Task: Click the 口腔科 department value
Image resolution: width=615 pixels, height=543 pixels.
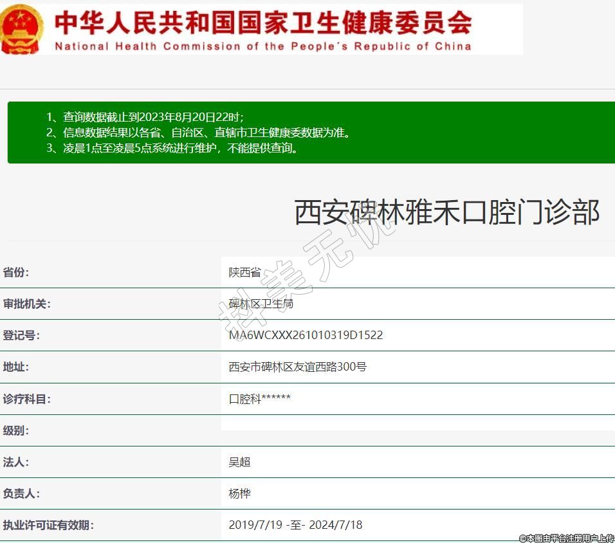Action: pos(260,399)
